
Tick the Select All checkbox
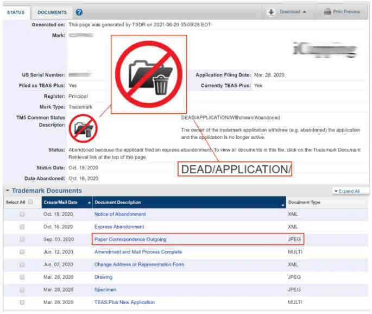30,202
